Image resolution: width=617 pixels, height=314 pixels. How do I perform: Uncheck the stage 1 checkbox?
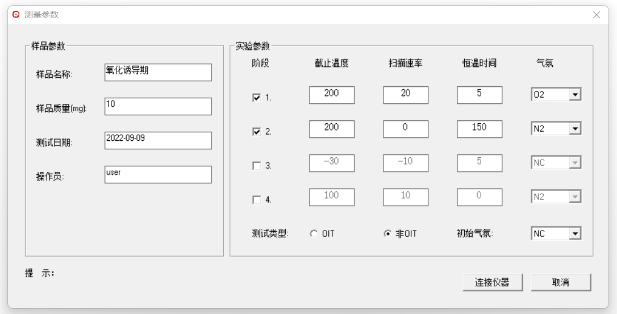256,98
